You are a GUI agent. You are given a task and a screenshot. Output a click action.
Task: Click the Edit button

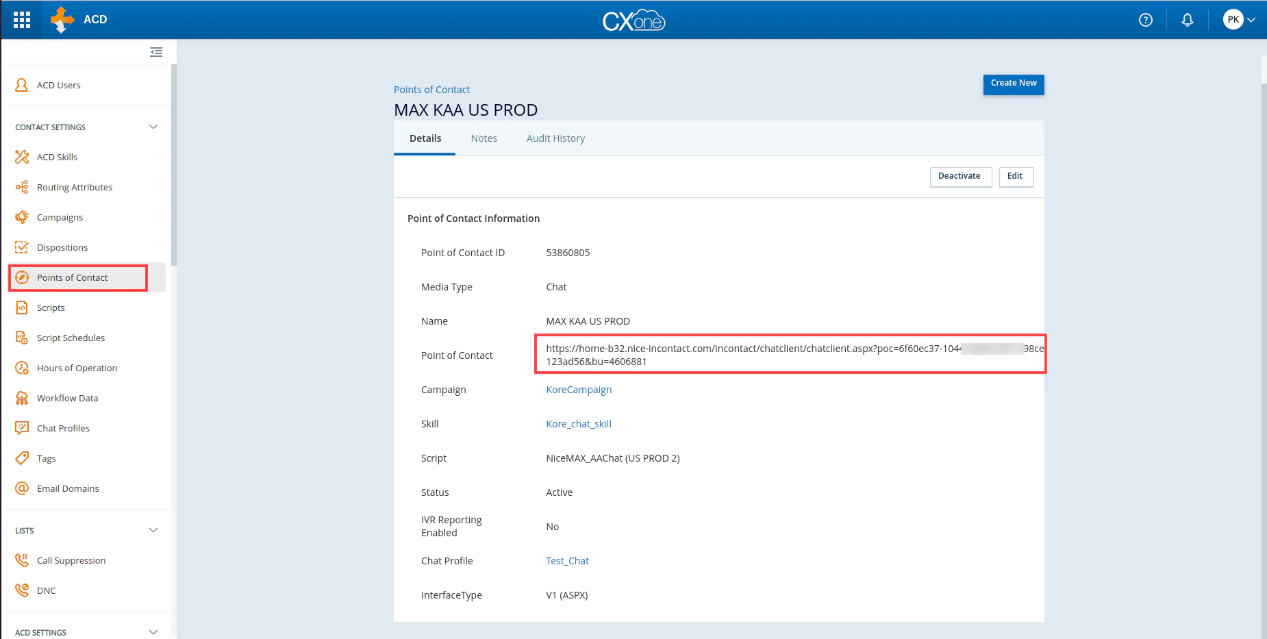(1016, 177)
